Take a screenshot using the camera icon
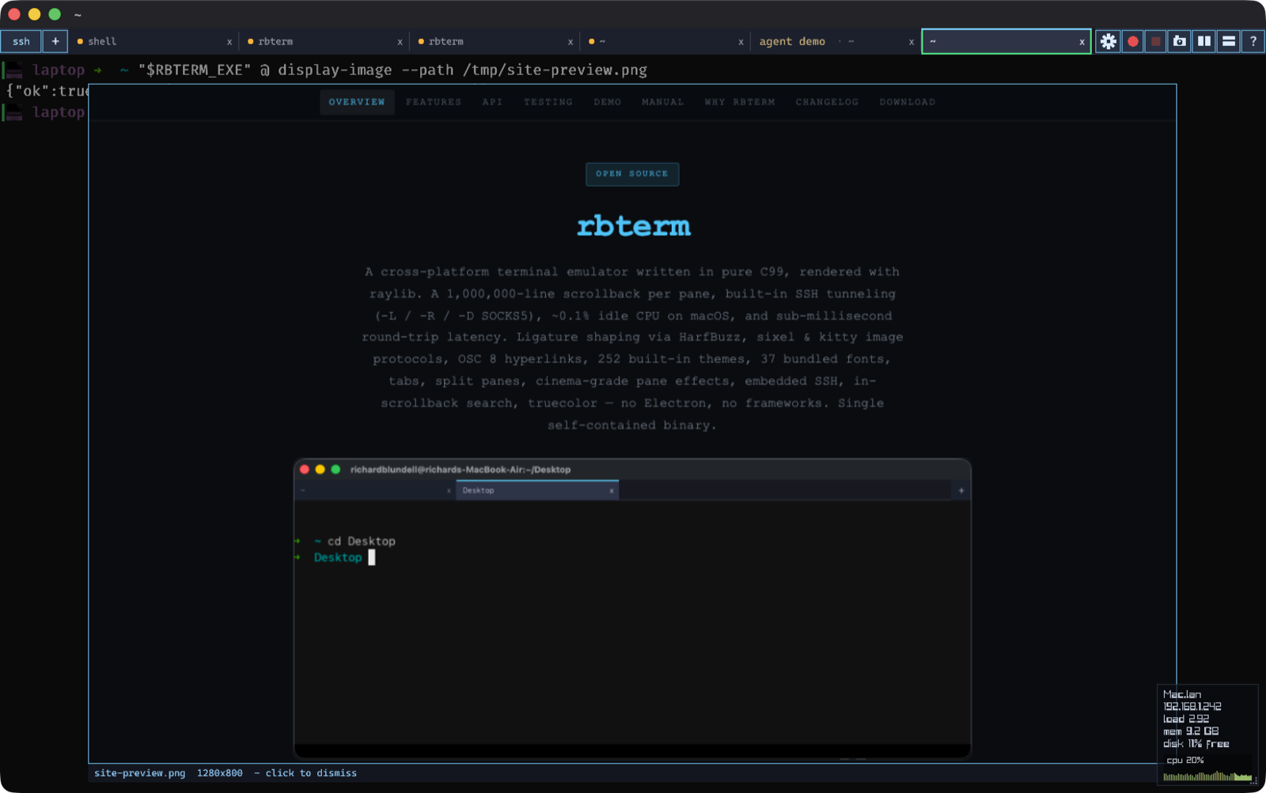 1180,41
